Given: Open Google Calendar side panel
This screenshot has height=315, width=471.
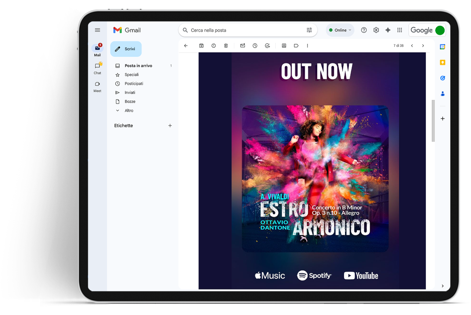Looking at the screenshot, I should 442,47.
